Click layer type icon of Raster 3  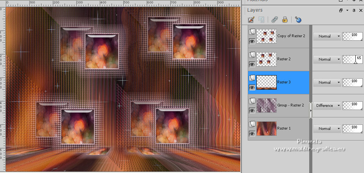point(252,78)
